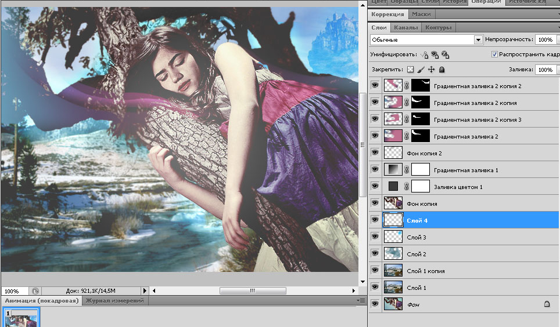The height and width of the screenshot is (327, 560).
Task: Click horizontal scrollbar right arrow
Action: pos(354,290)
